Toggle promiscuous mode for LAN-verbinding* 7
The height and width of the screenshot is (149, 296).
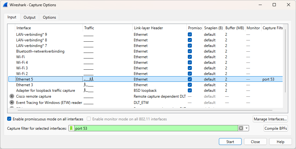[190, 46]
